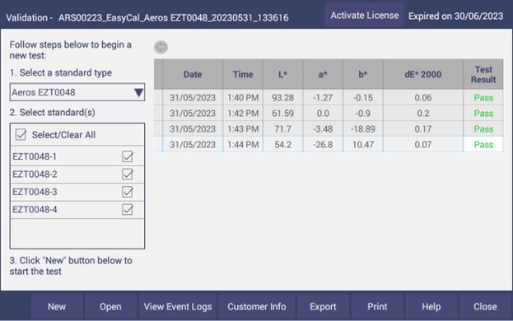Uncheck the EZT0048-2 standard checkbox
Image resolution: width=513 pixels, height=321 pixels.
tap(128, 174)
